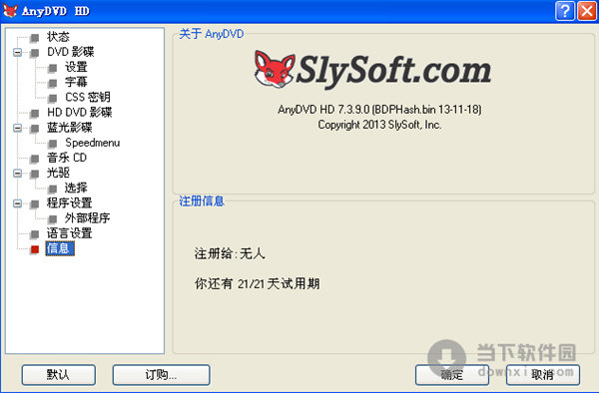Click the gray icon beside Speedmenu

coord(53,144)
